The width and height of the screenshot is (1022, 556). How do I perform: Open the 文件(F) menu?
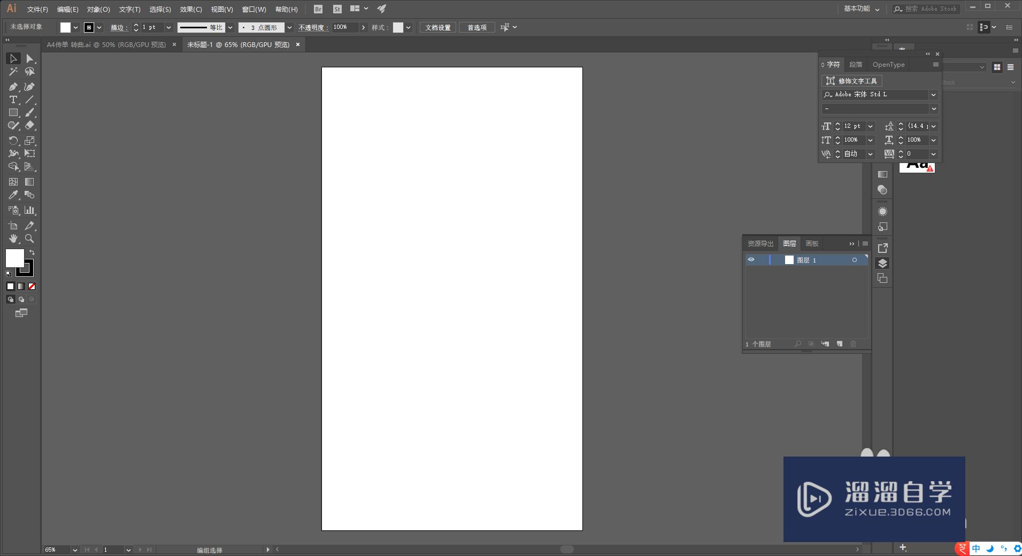tap(37, 9)
